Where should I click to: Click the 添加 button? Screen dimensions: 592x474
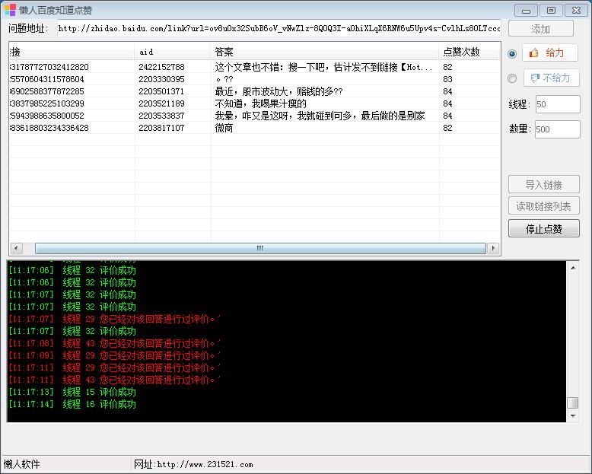click(x=541, y=29)
